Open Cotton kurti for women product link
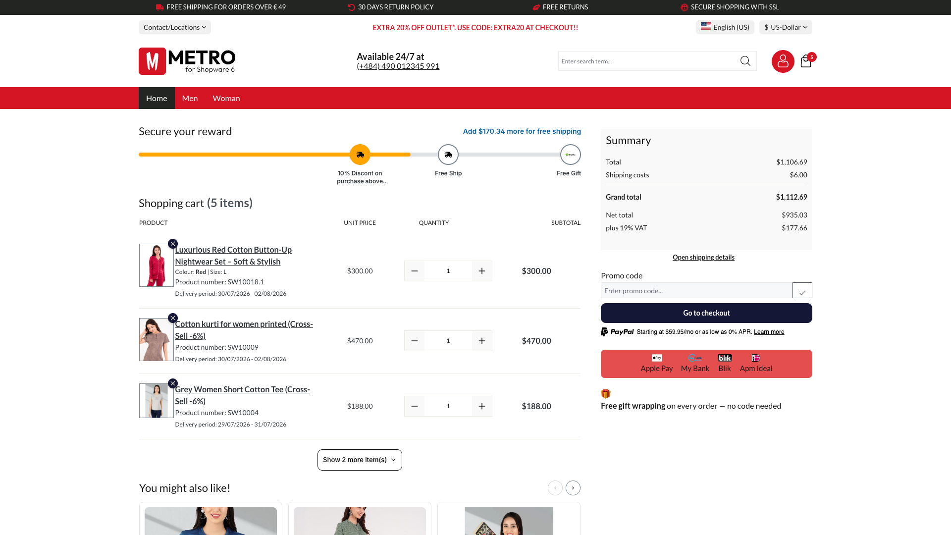The height and width of the screenshot is (535, 951). click(x=244, y=330)
